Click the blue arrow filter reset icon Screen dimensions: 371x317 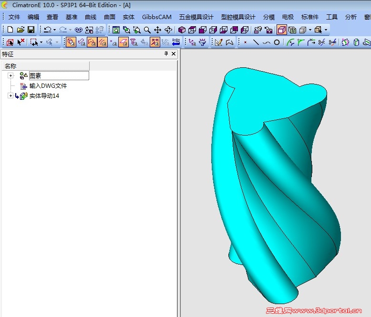[176, 42]
